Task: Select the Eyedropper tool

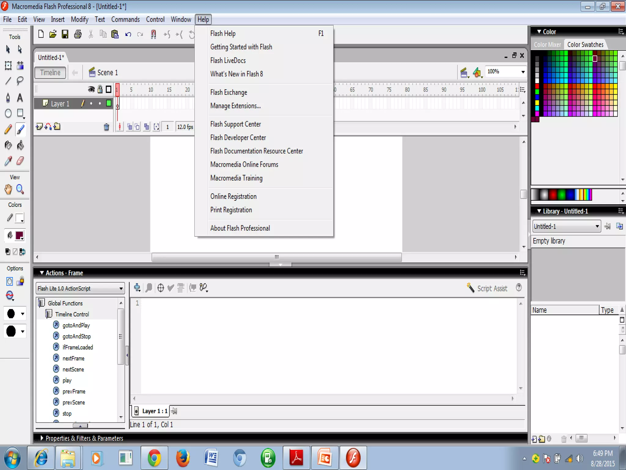Action: 8,161
